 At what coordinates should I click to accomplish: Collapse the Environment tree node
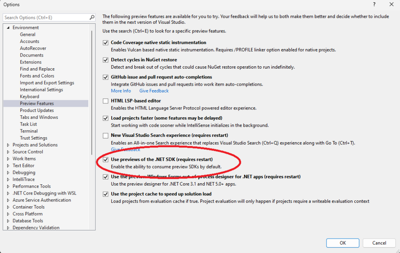tap(9, 27)
